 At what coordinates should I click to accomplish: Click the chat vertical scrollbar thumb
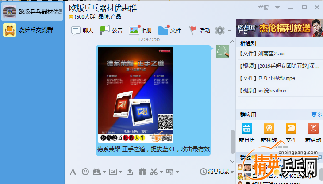click(x=233, y=142)
